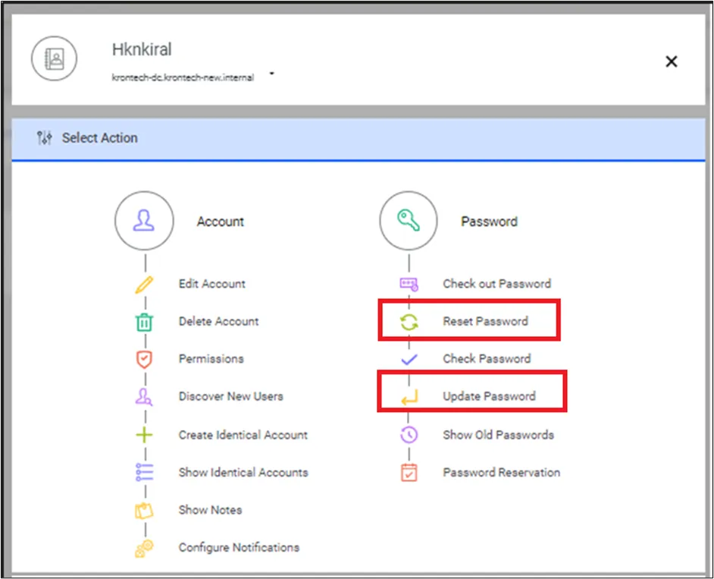Close the Hknkiral account dialog
714x579 pixels.
[x=672, y=61]
